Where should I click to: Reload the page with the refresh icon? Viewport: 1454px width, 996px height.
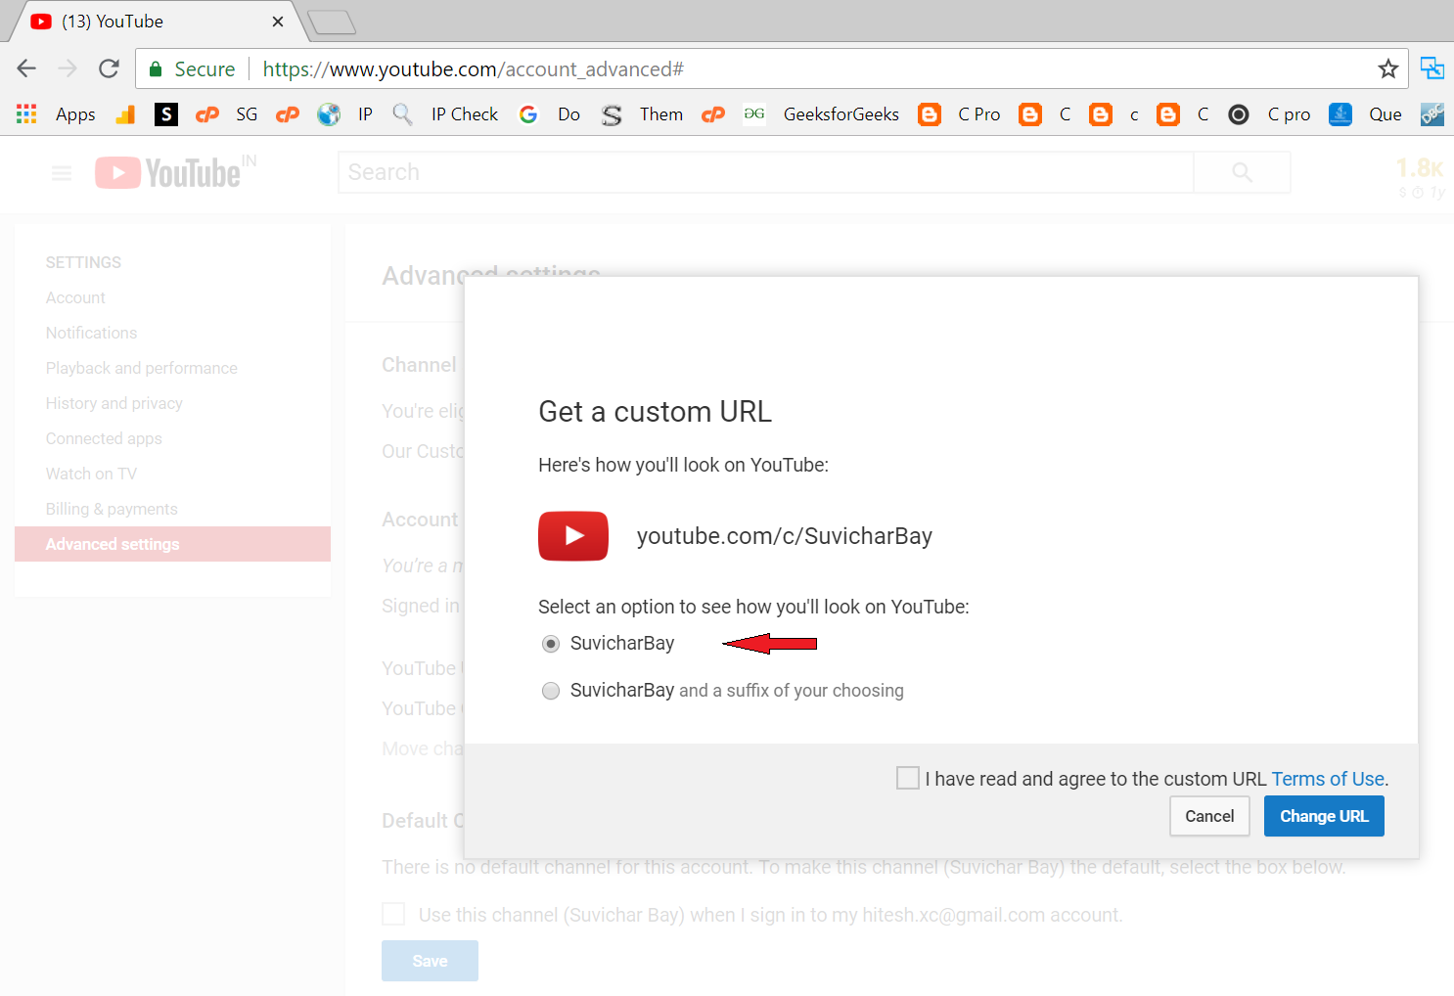pos(109,68)
